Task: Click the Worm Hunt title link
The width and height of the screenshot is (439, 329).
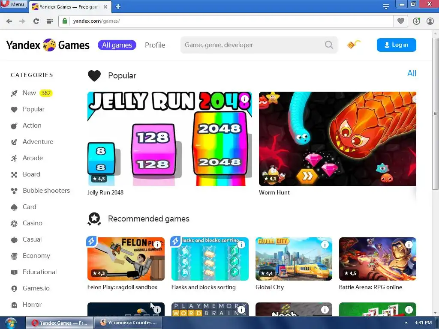Action: click(274, 192)
